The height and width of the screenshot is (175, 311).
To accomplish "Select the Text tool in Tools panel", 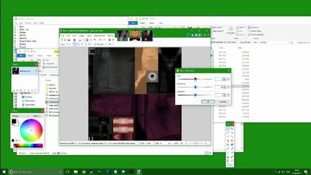I will click(228, 161).
